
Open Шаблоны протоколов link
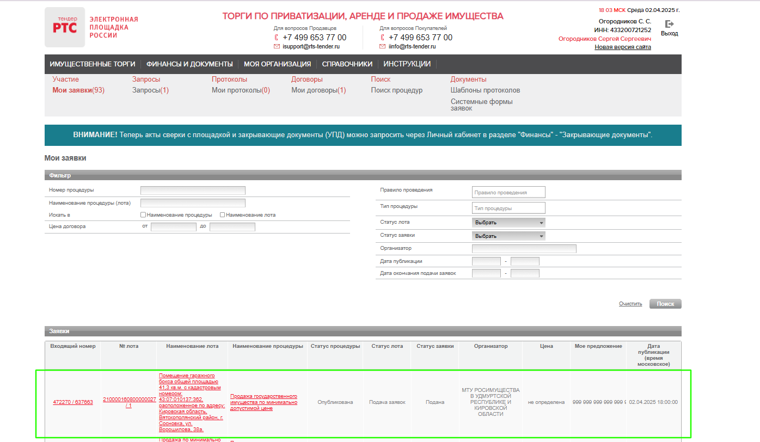(x=486, y=90)
